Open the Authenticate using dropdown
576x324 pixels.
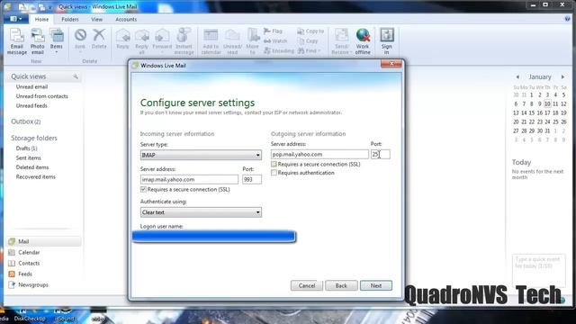pyautogui.click(x=201, y=212)
